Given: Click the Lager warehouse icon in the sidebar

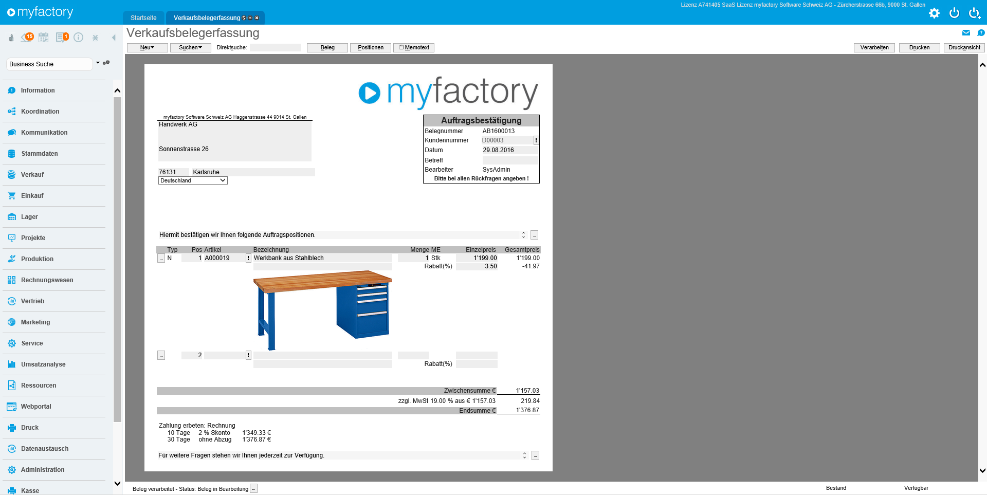Looking at the screenshot, I should pyautogui.click(x=12, y=217).
